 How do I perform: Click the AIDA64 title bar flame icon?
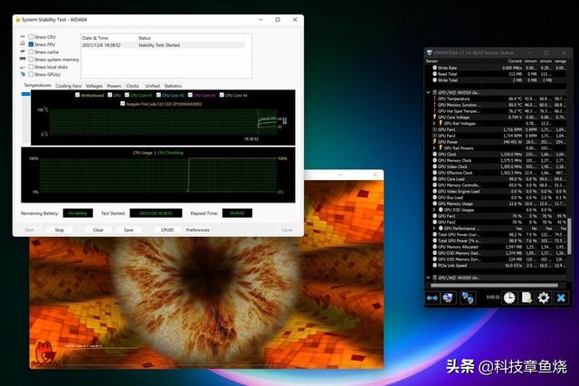pyautogui.click(x=18, y=20)
